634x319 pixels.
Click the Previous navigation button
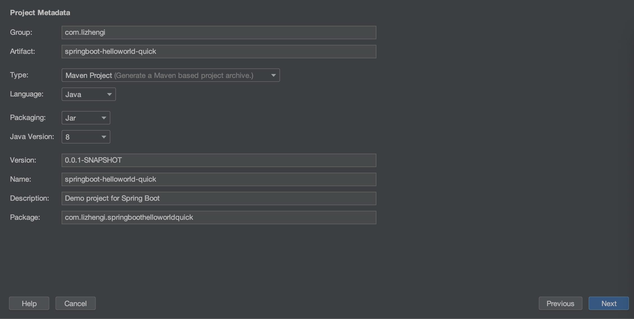point(560,303)
